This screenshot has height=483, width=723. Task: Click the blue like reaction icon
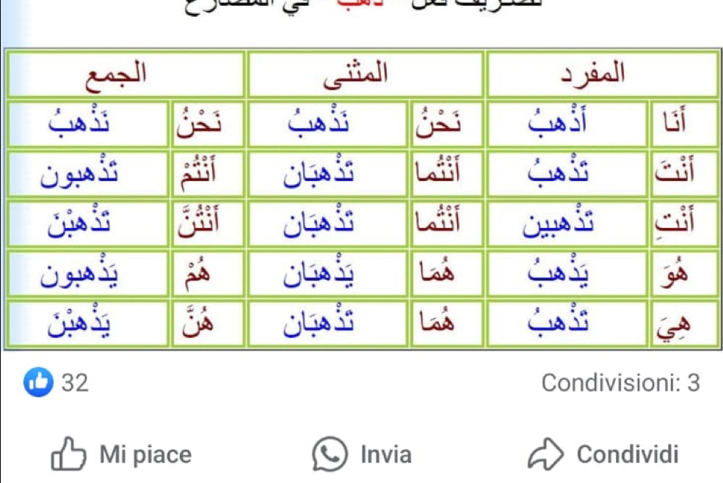pyautogui.click(x=38, y=382)
